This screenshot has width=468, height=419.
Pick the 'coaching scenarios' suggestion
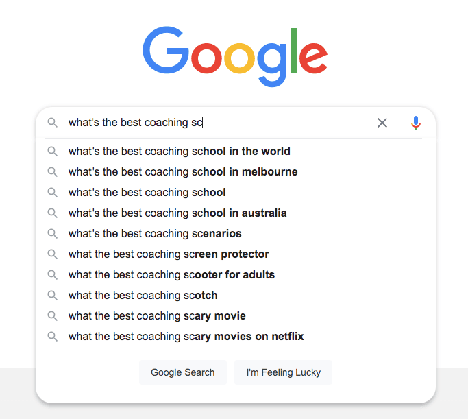pos(154,234)
